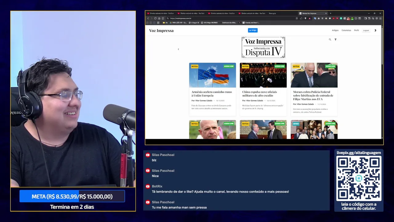This screenshot has width=394, height=222.
Task: Bookmark this page using the bookmark icon
Action: tap(163, 18)
